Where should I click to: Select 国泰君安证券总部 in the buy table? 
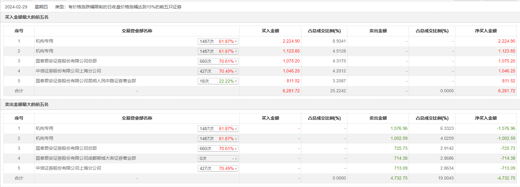(66, 61)
